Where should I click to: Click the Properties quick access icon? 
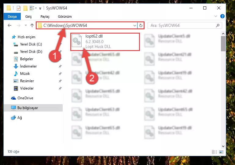(19, 8)
